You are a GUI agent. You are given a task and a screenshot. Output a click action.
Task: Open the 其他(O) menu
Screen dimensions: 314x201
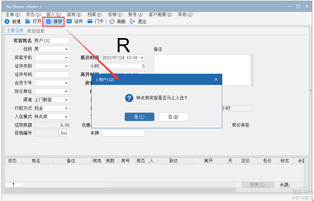[x=185, y=15]
